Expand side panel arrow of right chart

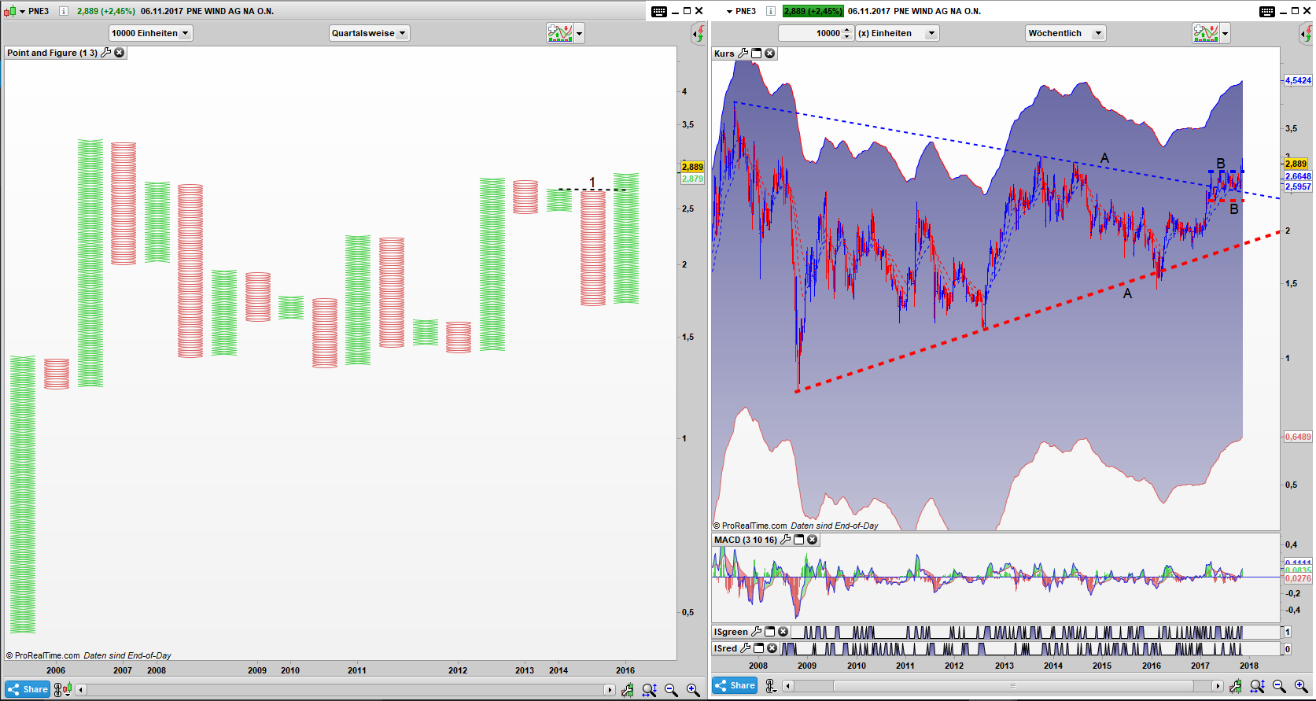tap(1305, 34)
